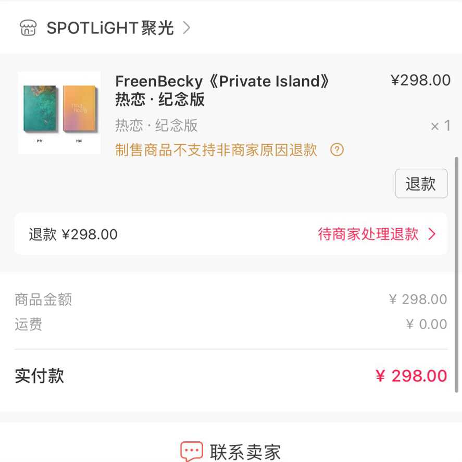Tap the 待商家处理退款 status link
The height and width of the screenshot is (462, 462).
[x=368, y=234]
